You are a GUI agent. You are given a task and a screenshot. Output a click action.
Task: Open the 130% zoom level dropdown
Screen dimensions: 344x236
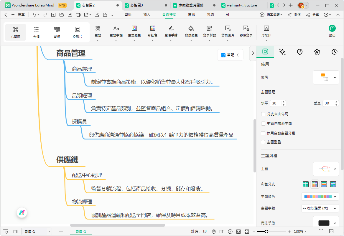point(301,232)
